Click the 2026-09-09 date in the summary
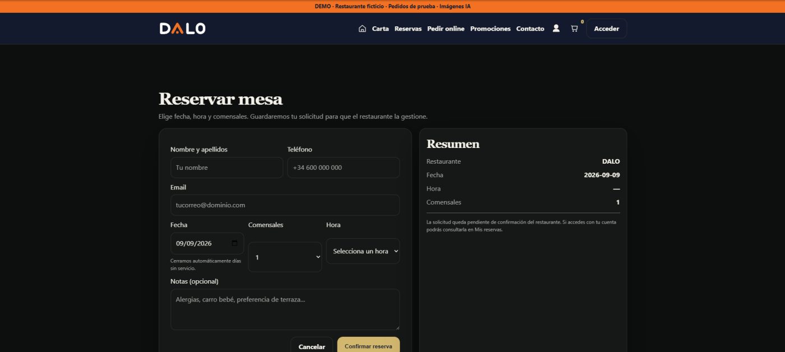The width and height of the screenshot is (785, 352). point(602,175)
